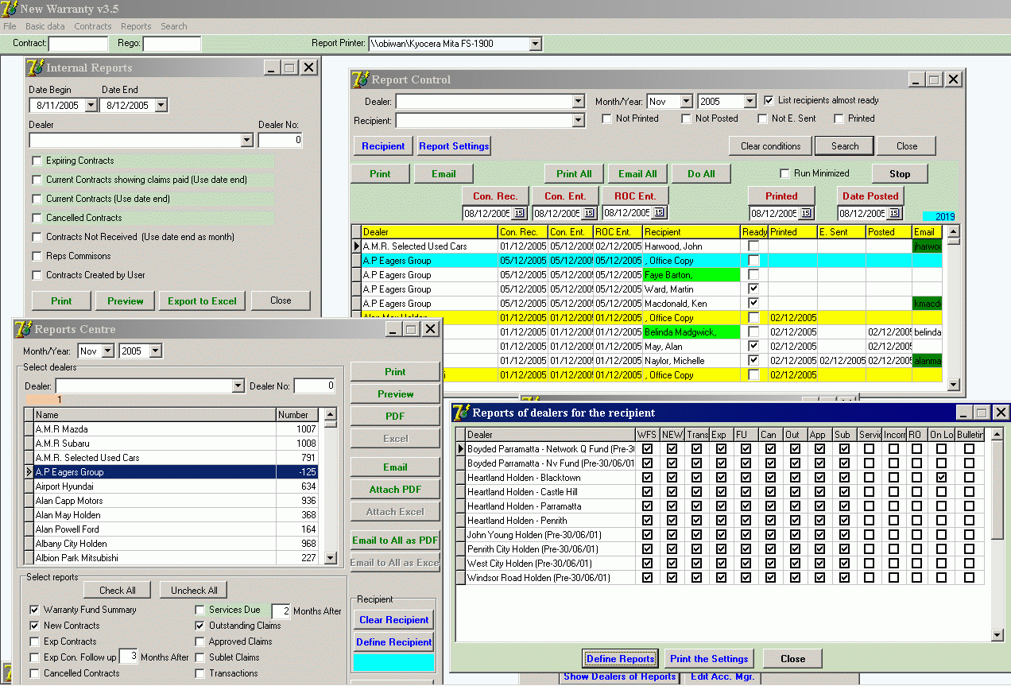Click the cyan color box under Define Recipient
The height and width of the screenshot is (686, 1011).
pos(393,663)
